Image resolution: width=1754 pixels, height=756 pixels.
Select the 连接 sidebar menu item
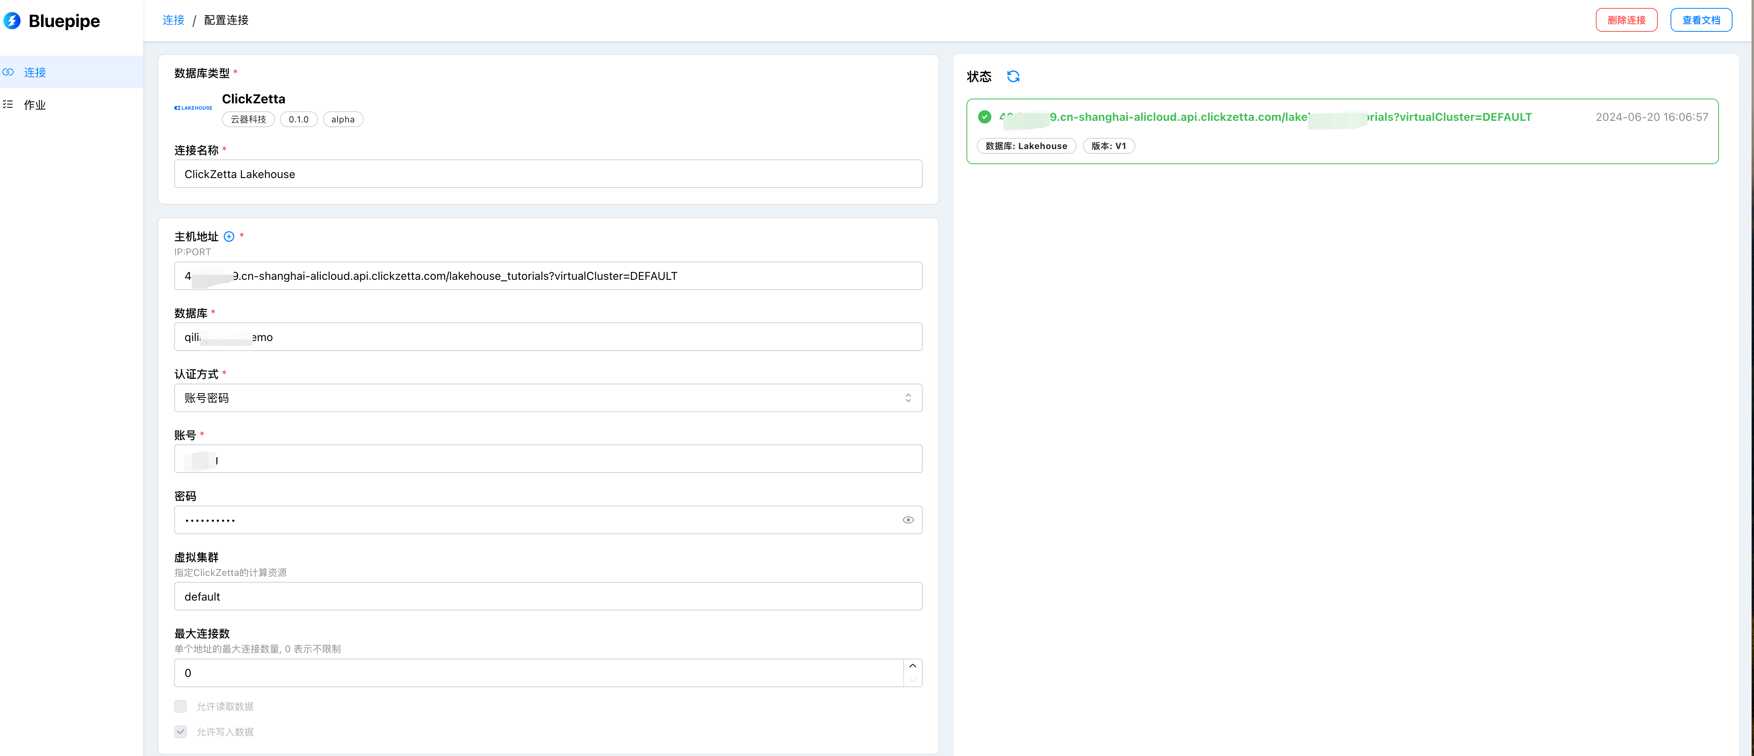click(x=35, y=72)
